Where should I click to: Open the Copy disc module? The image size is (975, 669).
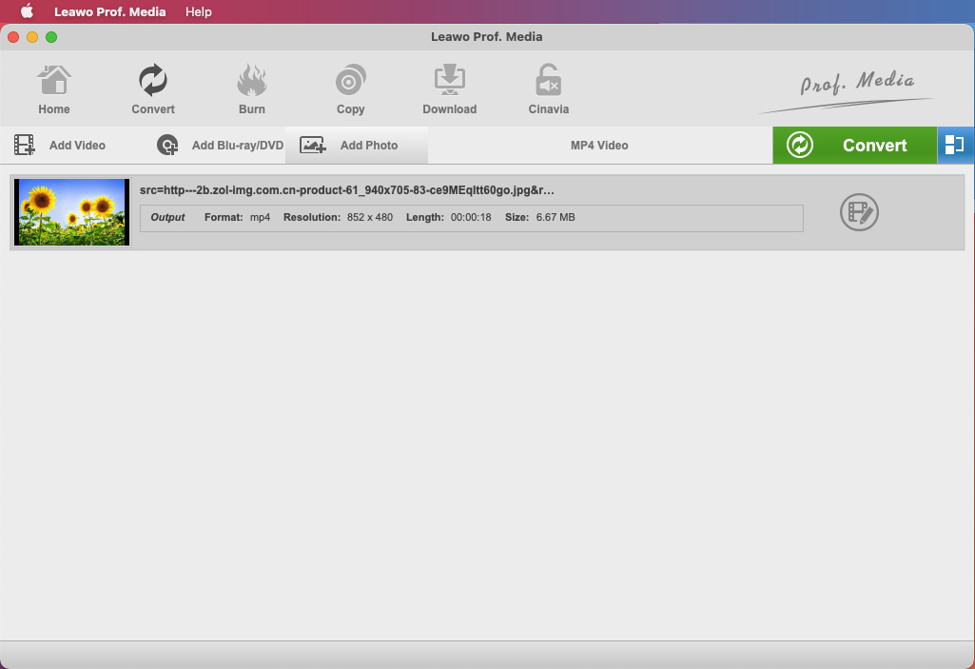351,80
